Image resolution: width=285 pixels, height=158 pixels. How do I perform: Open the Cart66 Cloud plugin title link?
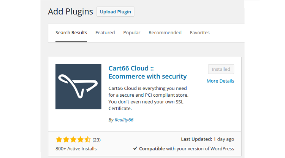147,72
